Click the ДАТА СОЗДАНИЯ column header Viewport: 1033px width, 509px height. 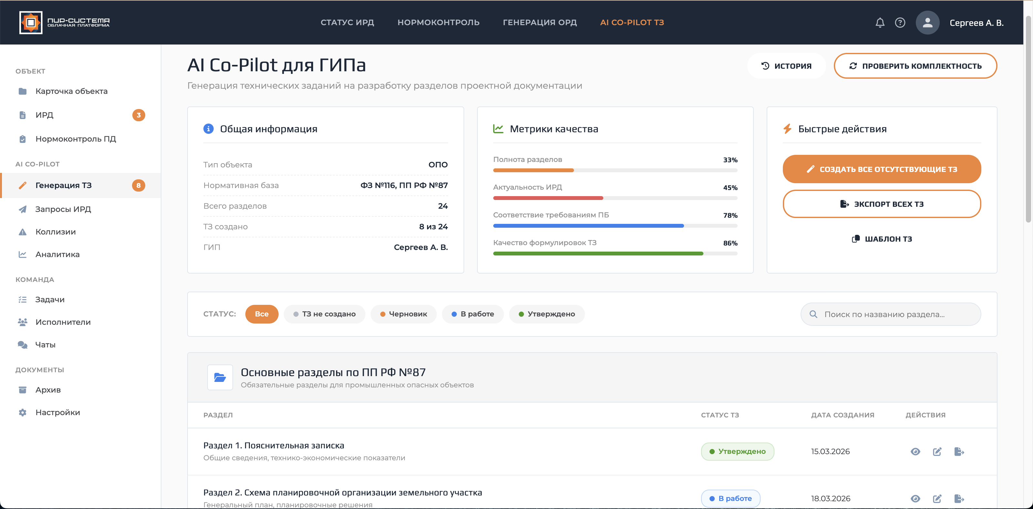(x=843, y=415)
